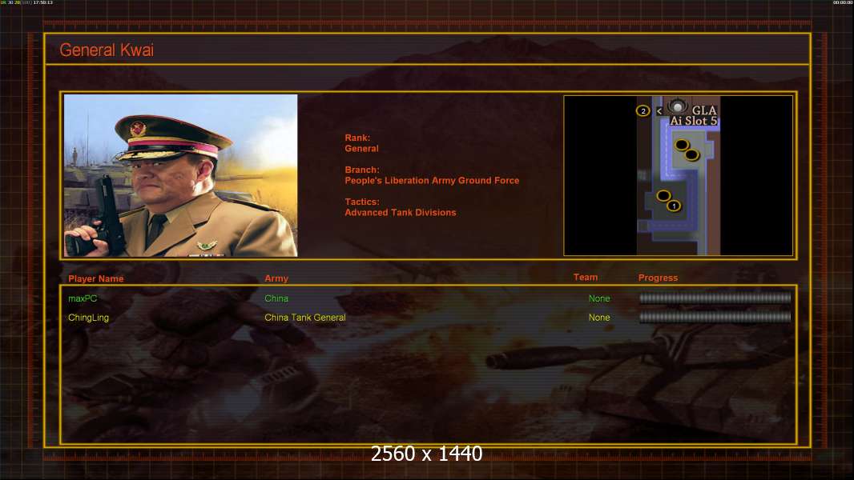Viewport: 854px width, 480px height.
Task: Click empty start marker touching marker 1
Action: click(x=663, y=196)
